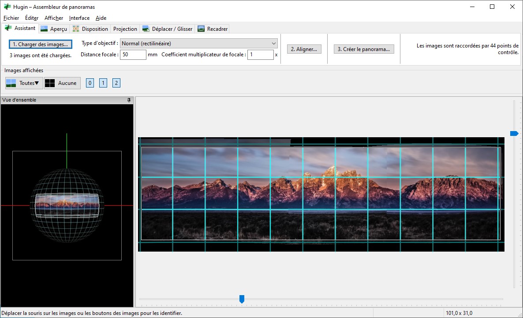Switch to the Projection tab
This screenshot has width=523, height=318.
click(x=125, y=29)
